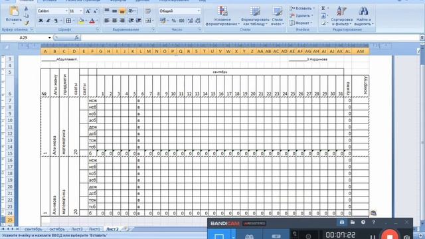The width and height of the screenshot is (425, 239).
Task: Expand the font color dropdown arrow
Action: pos(97,21)
